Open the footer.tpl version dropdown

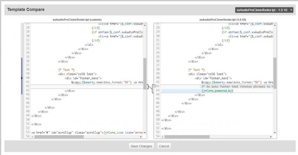[264, 10]
